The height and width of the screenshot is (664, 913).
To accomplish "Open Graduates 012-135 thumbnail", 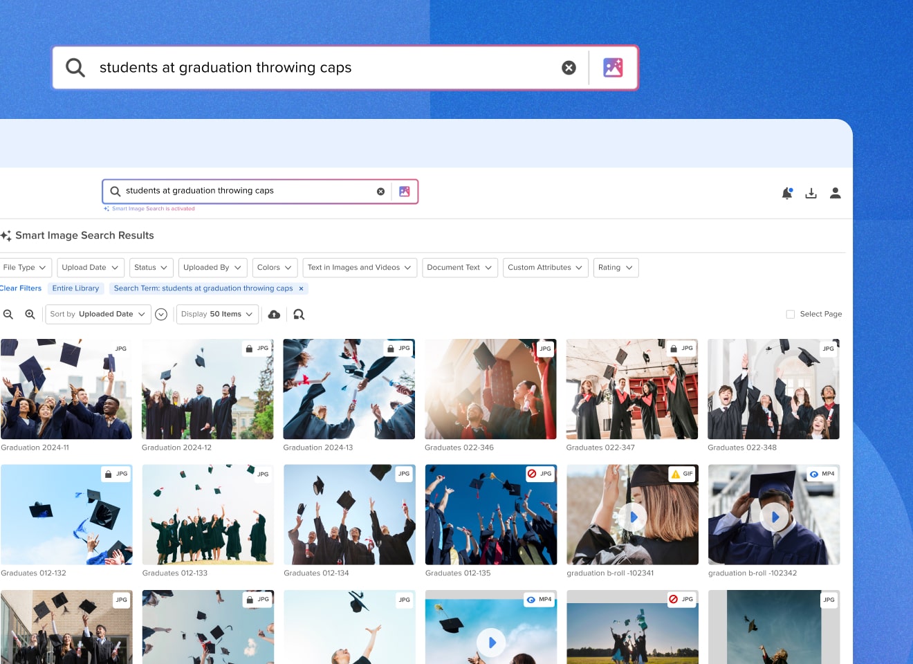I will (490, 515).
